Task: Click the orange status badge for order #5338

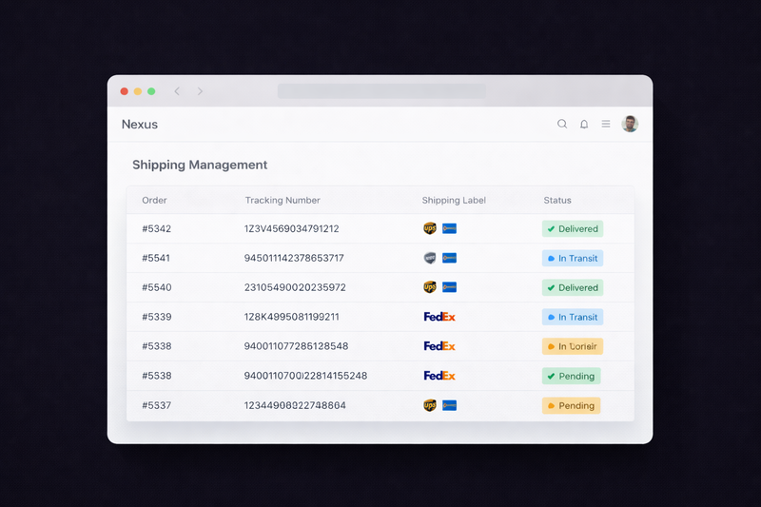Action: (573, 346)
